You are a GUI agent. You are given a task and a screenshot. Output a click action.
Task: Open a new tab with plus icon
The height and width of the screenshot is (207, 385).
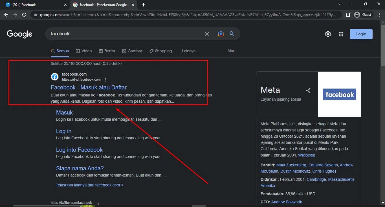coord(144,5)
